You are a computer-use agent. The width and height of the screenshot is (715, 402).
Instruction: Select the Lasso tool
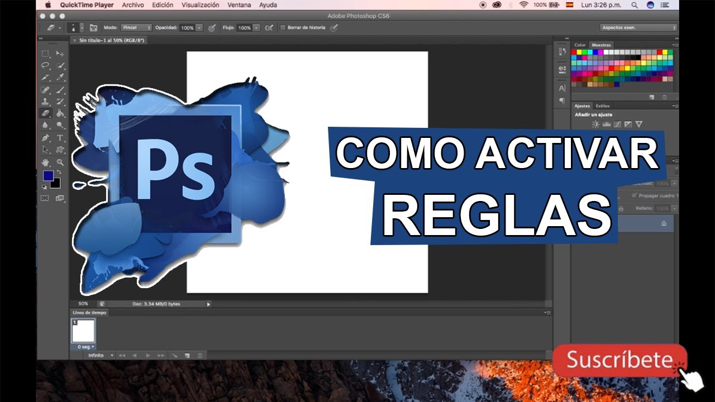tap(45, 65)
